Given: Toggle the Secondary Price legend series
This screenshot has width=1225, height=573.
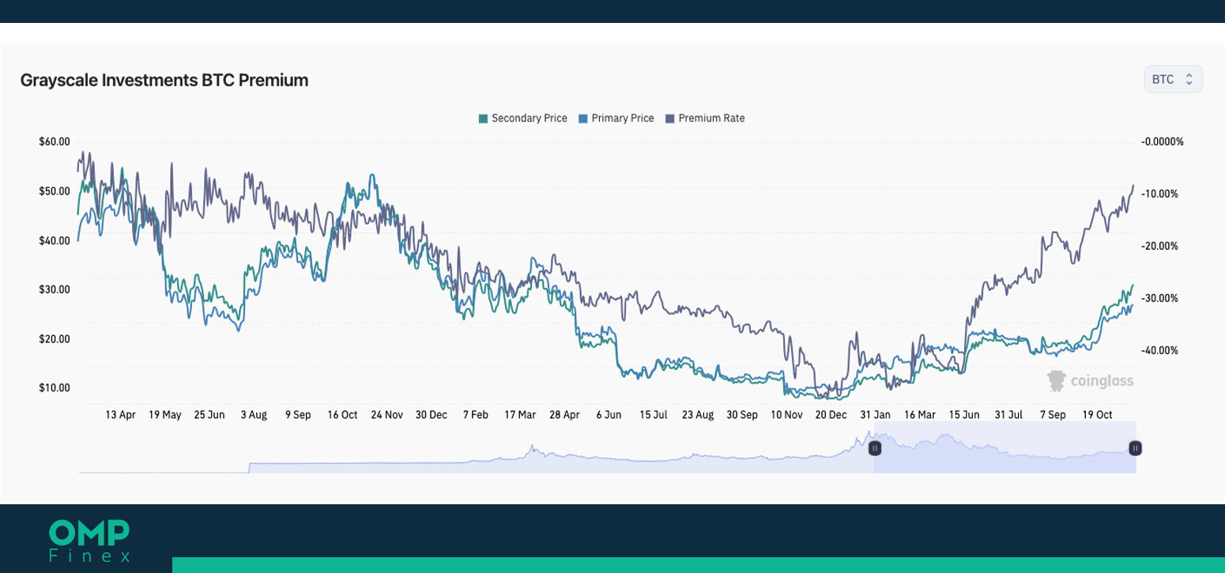Looking at the screenshot, I should click(522, 119).
